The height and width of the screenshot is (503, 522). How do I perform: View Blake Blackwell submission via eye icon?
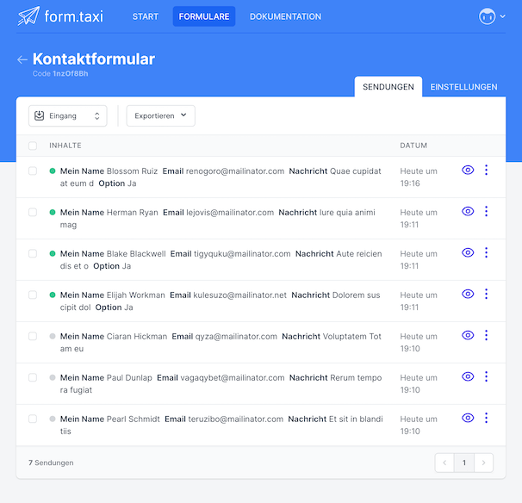click(468, 253)
